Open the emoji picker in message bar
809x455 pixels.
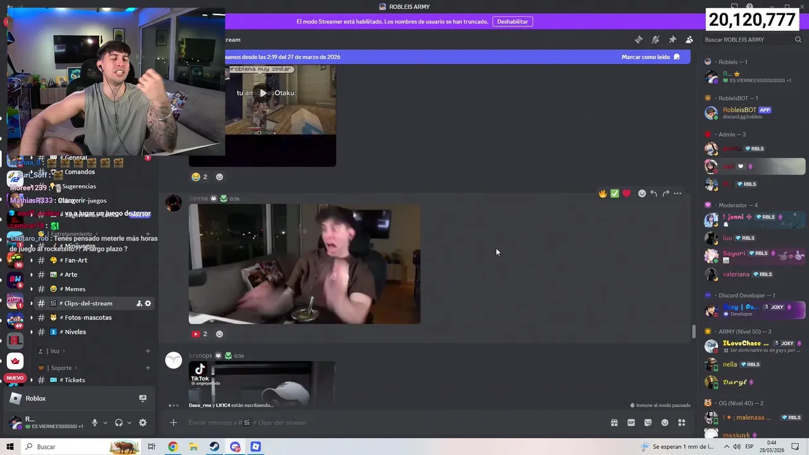[665, 423]
